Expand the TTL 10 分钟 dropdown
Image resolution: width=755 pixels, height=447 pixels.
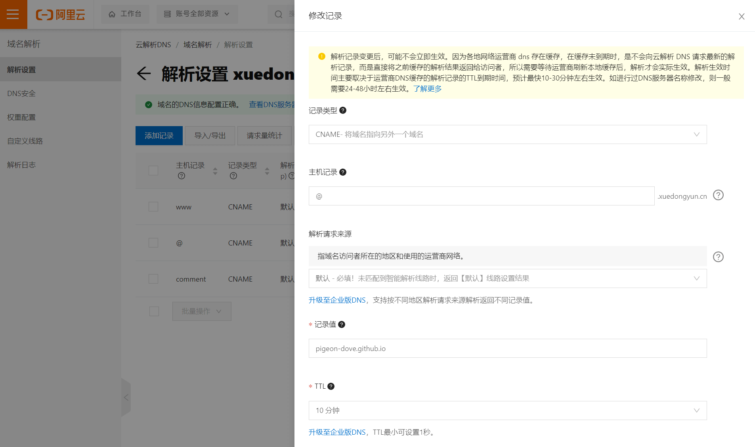click(x=507, y=411)
